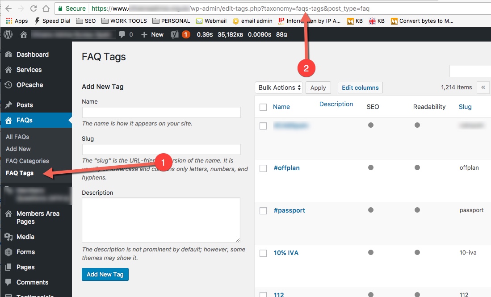
Task: Open FAQ Categories submenu item
Action: (x=27, y=161)
